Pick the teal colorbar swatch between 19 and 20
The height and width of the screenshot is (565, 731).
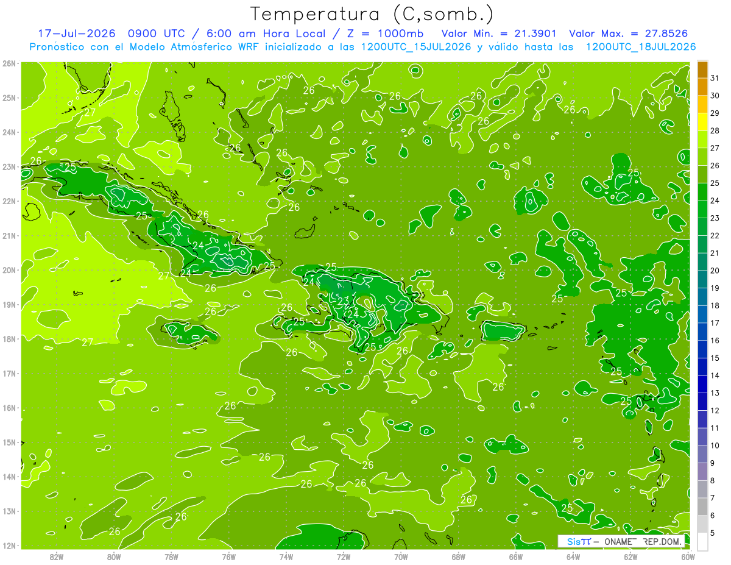pos(702,279)
